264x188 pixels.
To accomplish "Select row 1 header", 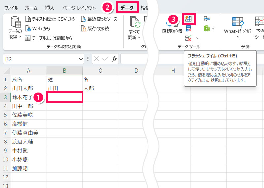I will tap(5, 79).
